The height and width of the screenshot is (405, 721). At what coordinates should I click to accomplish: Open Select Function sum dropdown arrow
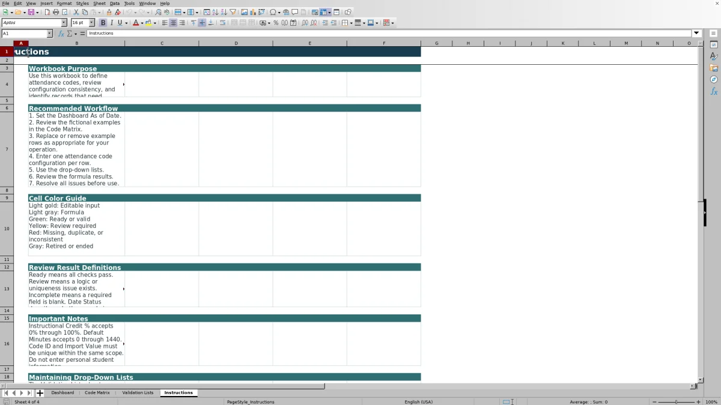(x=76, y=34)
